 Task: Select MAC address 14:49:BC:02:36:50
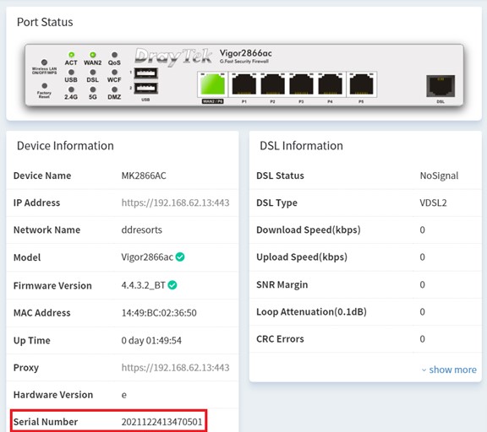pyautogui.click(x=159, y=313)
